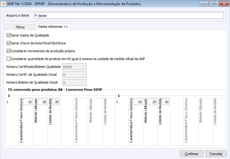230x159 pixels.
Task: Switch to the Filtros tab
Action: click(x=20, y=27)
